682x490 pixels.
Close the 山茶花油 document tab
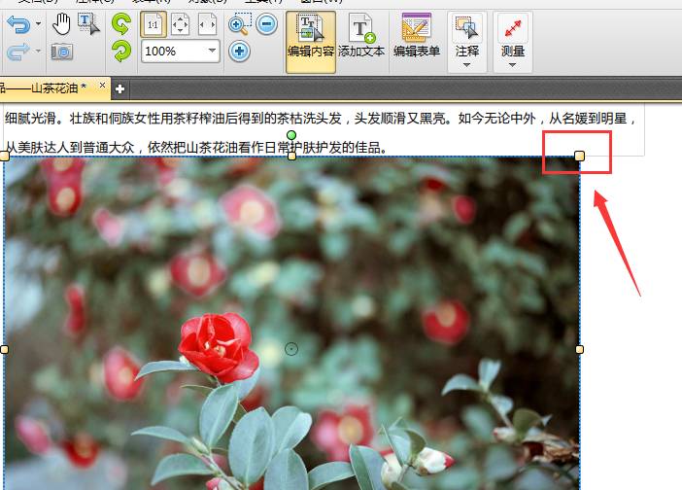[x=102, y=87]
